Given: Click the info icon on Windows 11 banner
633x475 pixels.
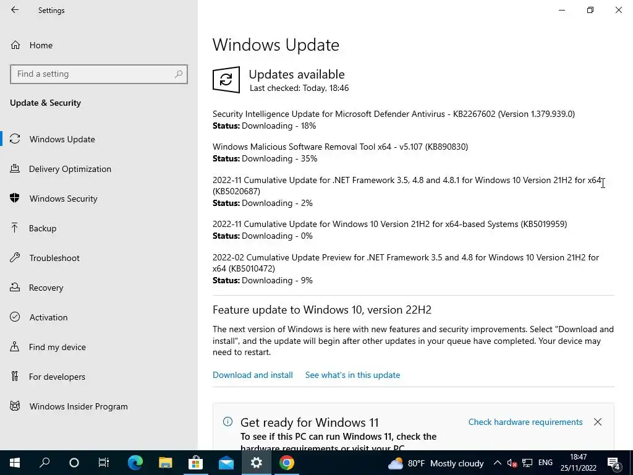Looking at the screenshot, I should pos(227,422).
